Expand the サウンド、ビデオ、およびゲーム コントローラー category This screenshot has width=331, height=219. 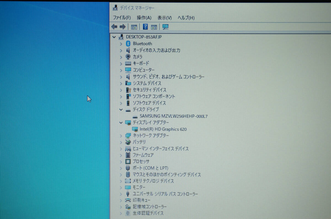pos(121,76)
